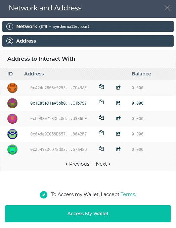The width and height of the screenshot is (176, 228).
Task: Select address row 0x64da0EC59D657...9642F7
Action: click(x=88, y=134)
